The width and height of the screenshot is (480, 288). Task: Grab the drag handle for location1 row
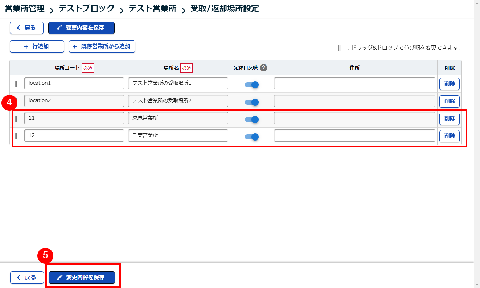tap(16, 84)
